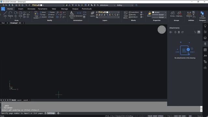This screenshot has width=208, height=117.
Task: Switch to the Start document tab
Action: (x=3, y=23)
